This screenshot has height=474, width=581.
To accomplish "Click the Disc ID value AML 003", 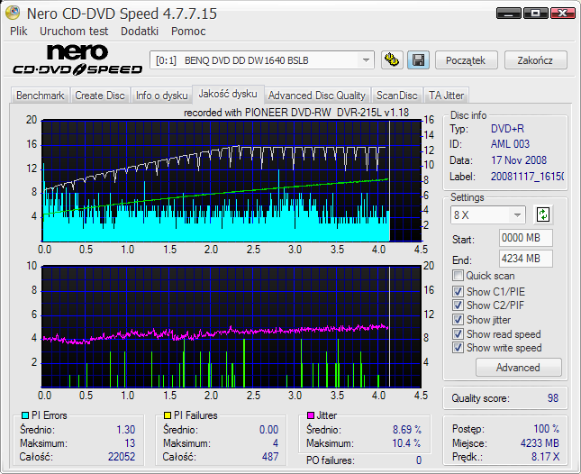I will (x=510, y=144).
